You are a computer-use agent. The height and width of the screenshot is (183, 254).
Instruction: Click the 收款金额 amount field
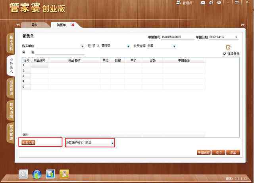click(x=48, y=143)
